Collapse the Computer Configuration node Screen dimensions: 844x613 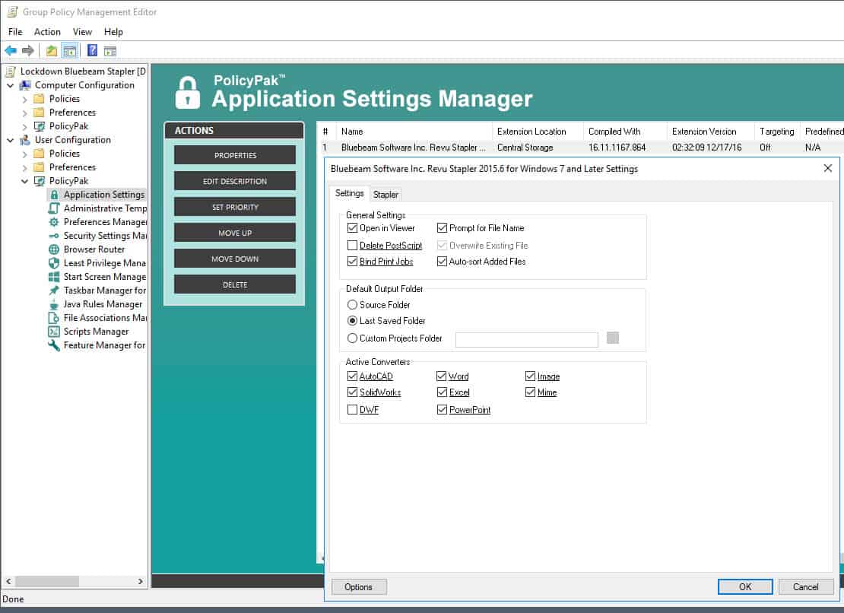[10, 85]
